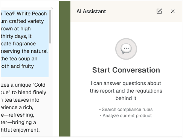Click the "crafted variety" text line
Image resolution: width=183 pixels, height=138 pixels.
22,21
